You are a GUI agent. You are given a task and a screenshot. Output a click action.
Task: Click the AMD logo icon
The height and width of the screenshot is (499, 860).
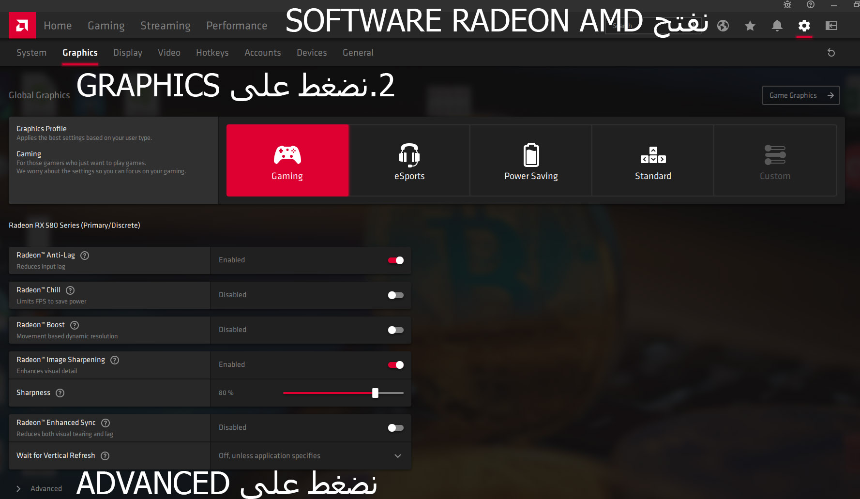[x=22, y=25]
